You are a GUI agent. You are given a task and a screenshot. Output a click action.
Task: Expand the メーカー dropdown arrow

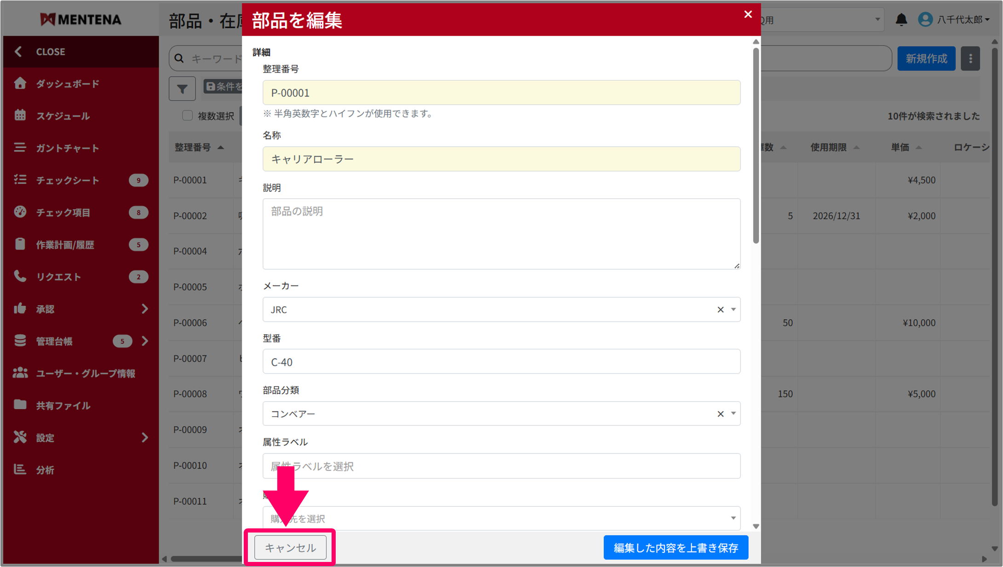733,309
